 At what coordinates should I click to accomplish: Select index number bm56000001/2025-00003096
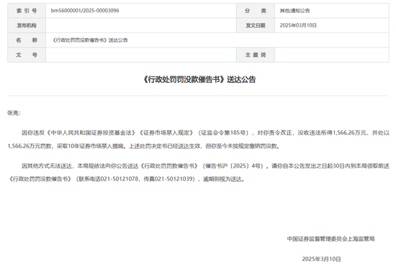[85, 11]
